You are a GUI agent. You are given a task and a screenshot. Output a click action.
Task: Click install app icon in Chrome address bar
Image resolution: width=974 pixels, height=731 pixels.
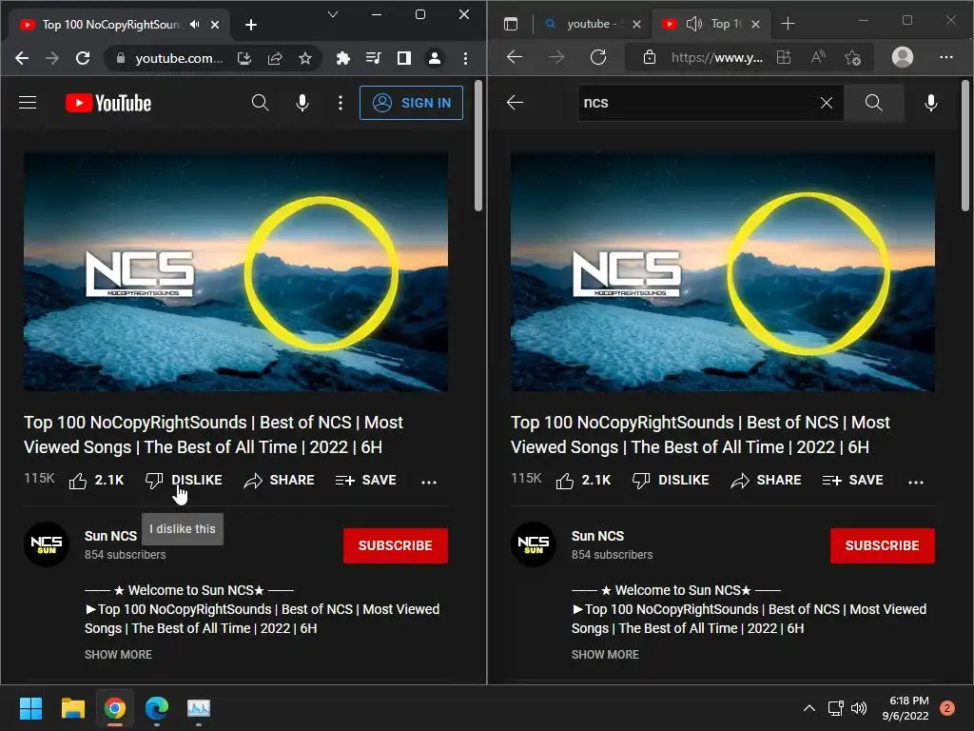pyautogui.click(x=244, y=58)
